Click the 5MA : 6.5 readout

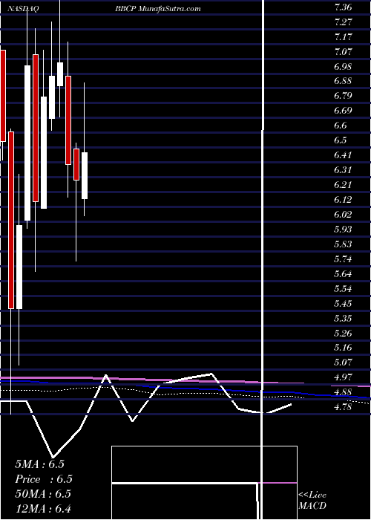pos(40,464)
